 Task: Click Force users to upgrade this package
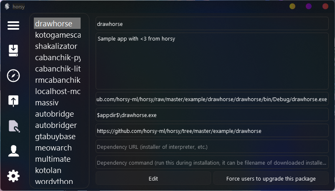click(271, 178)
